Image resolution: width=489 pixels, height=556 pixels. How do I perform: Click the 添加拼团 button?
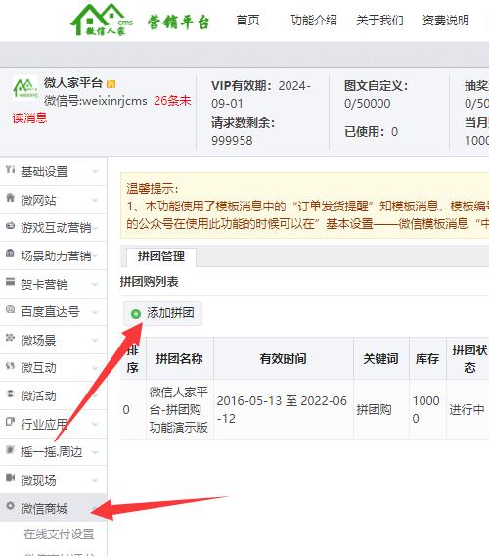[162, 313]
